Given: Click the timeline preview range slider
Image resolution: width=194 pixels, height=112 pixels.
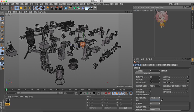Looking at the screenshot, I should point(40,93).
